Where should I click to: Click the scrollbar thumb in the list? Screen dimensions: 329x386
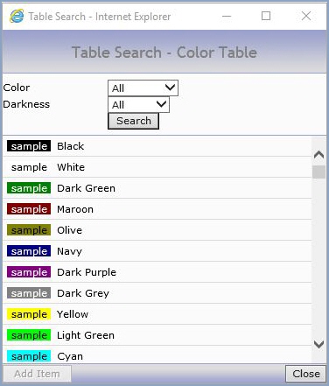(x=318, y=172)
